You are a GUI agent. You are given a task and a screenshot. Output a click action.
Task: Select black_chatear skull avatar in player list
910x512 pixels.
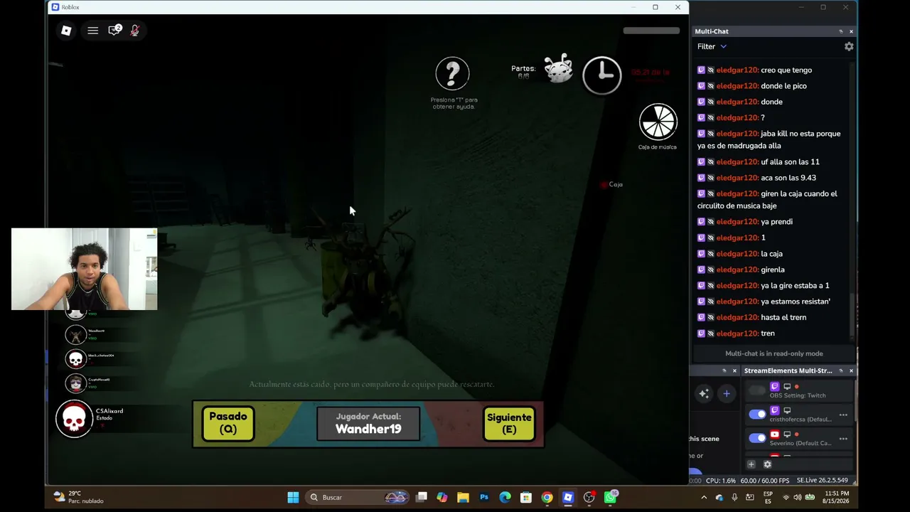coord(75,359)
